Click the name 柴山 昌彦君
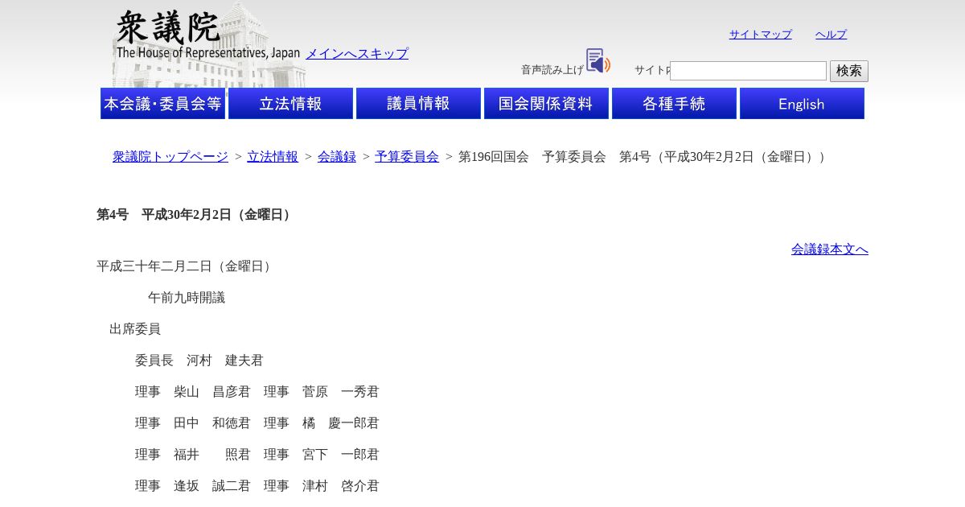 coord(212,392)
